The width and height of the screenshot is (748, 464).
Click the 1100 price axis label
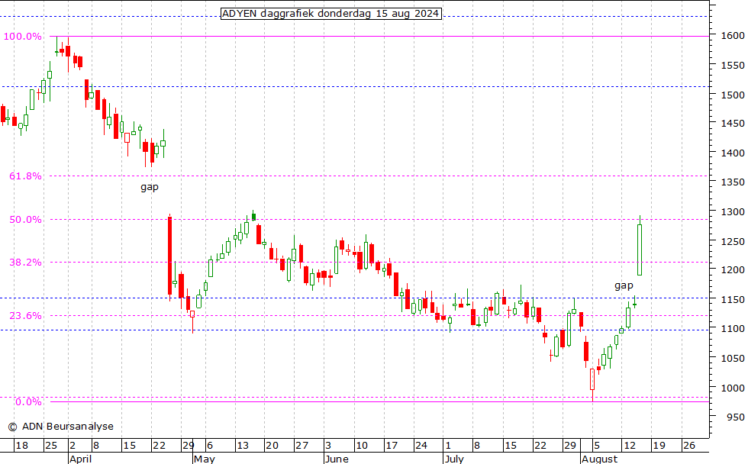(x=733, y=329)
